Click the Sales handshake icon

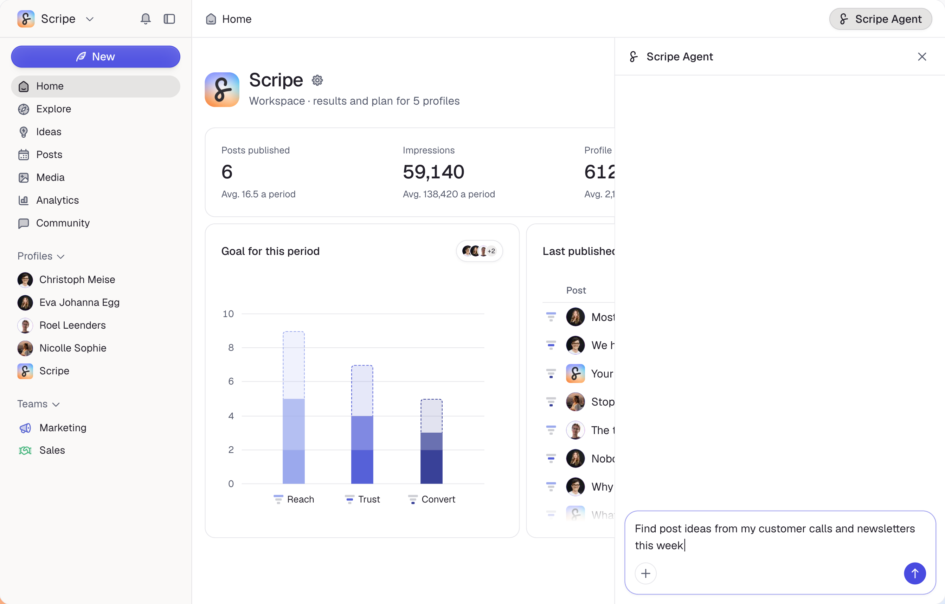point(25,450)
